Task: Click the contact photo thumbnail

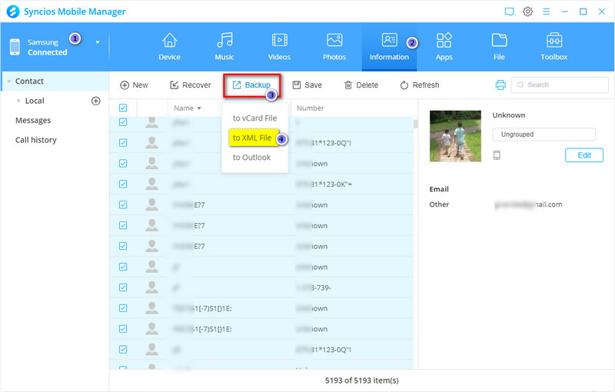Action: point(455,136)
